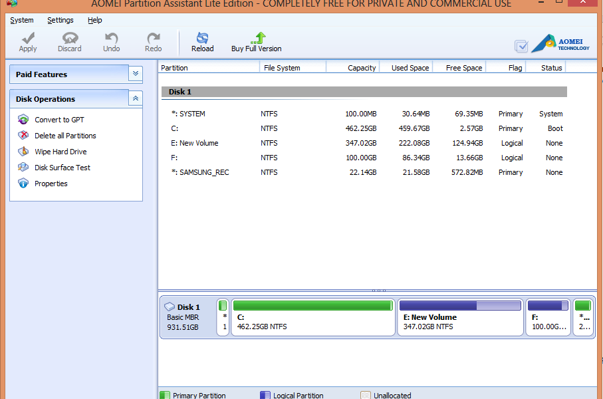
Task: Reload disk information
Action: click(202, 41)
